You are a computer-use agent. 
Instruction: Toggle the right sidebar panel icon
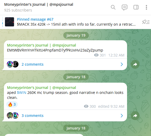[136, 7]
